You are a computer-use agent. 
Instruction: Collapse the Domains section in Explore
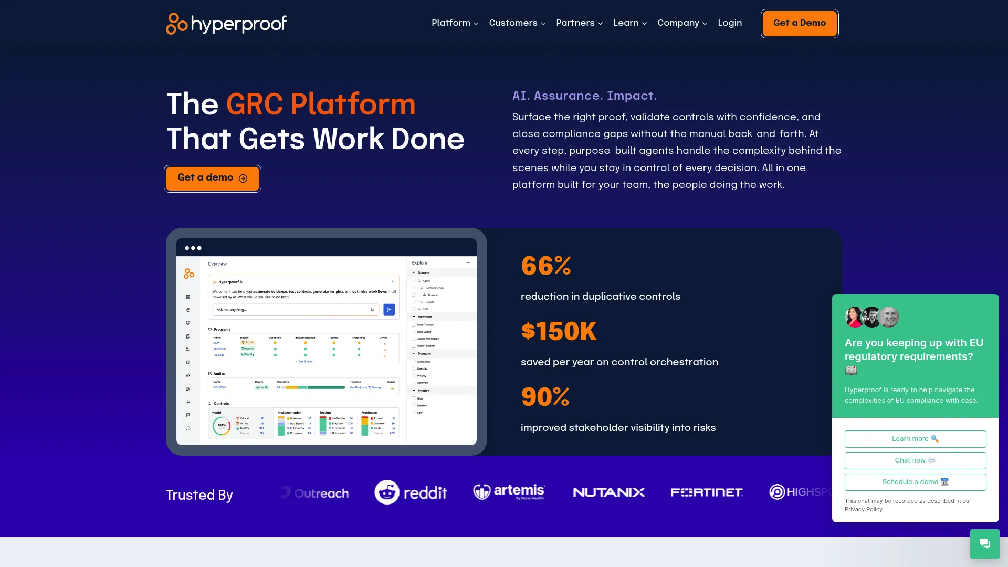tap(414, 354)
